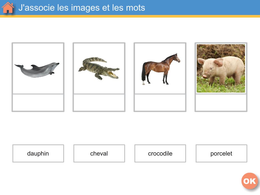The image size is (260, 195).
Task: Pick the 'cheval' word card
Action: click(x=99, y=153)
